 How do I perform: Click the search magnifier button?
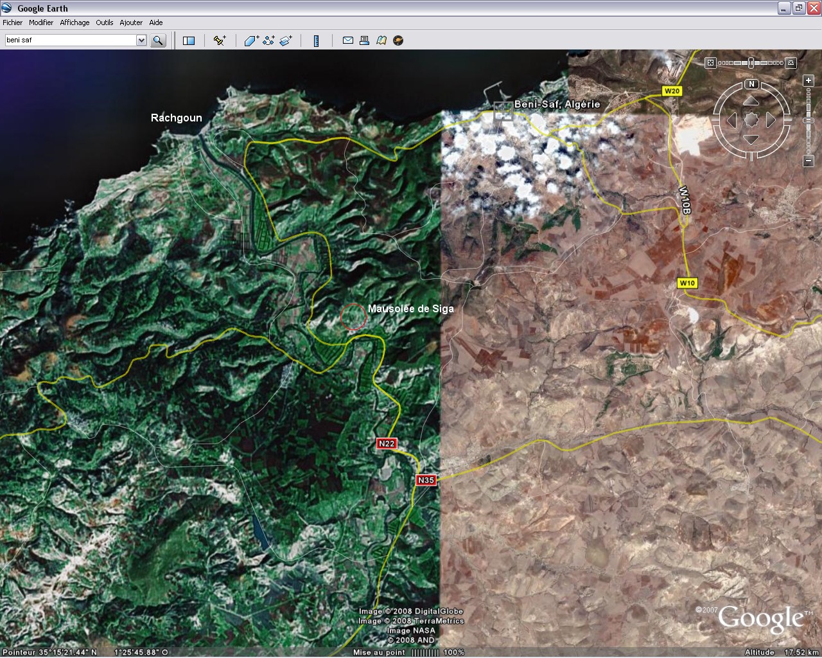pyautogui.click(x=158, y=40)
